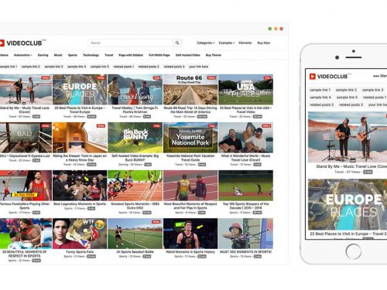
Task: Click the desktop 'sample link 2' tag
Action: (31, 67)
